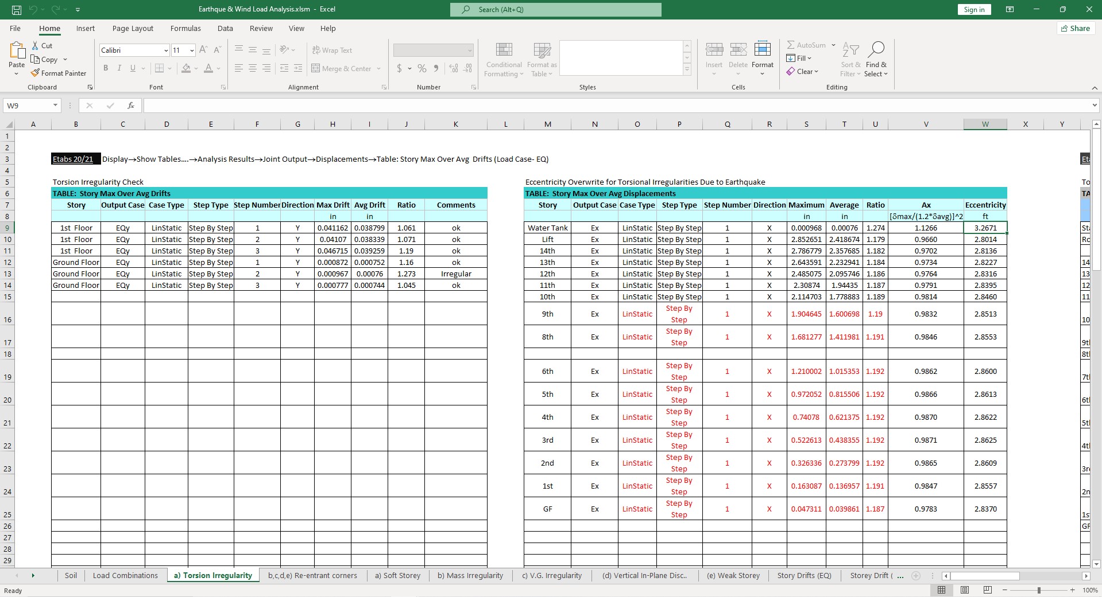Switch to Page Break Preview view
1102x597 pixels.
click(987, 590)
